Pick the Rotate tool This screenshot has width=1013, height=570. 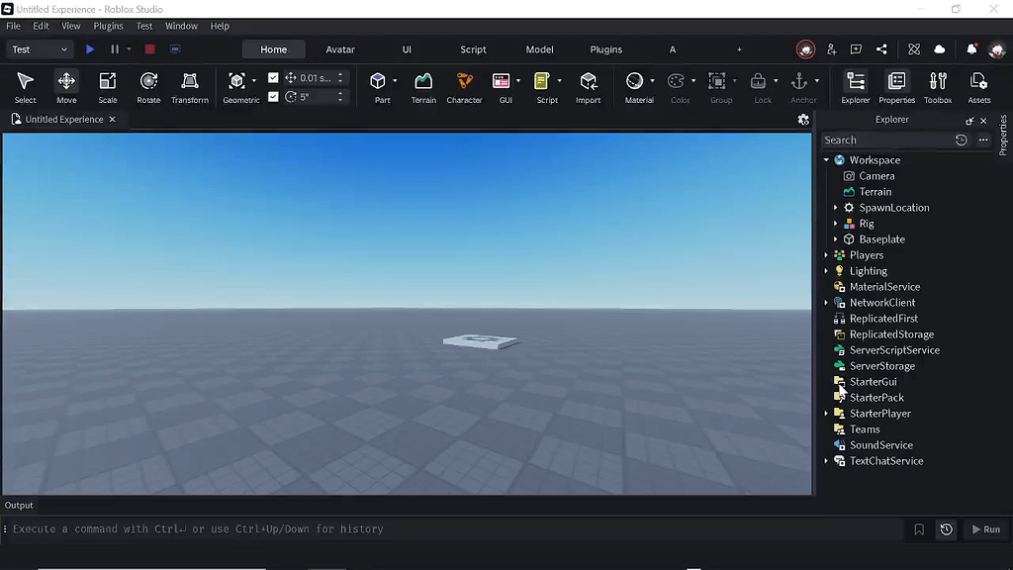(148, 87)
